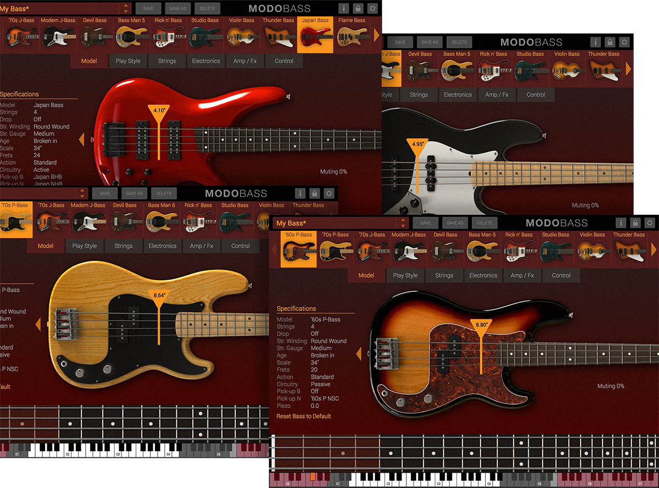Image resolution: width=659 pixels, height=488 pixels.
Task: Click SAVE in the '70s P-Bass window
Action: 105,193
